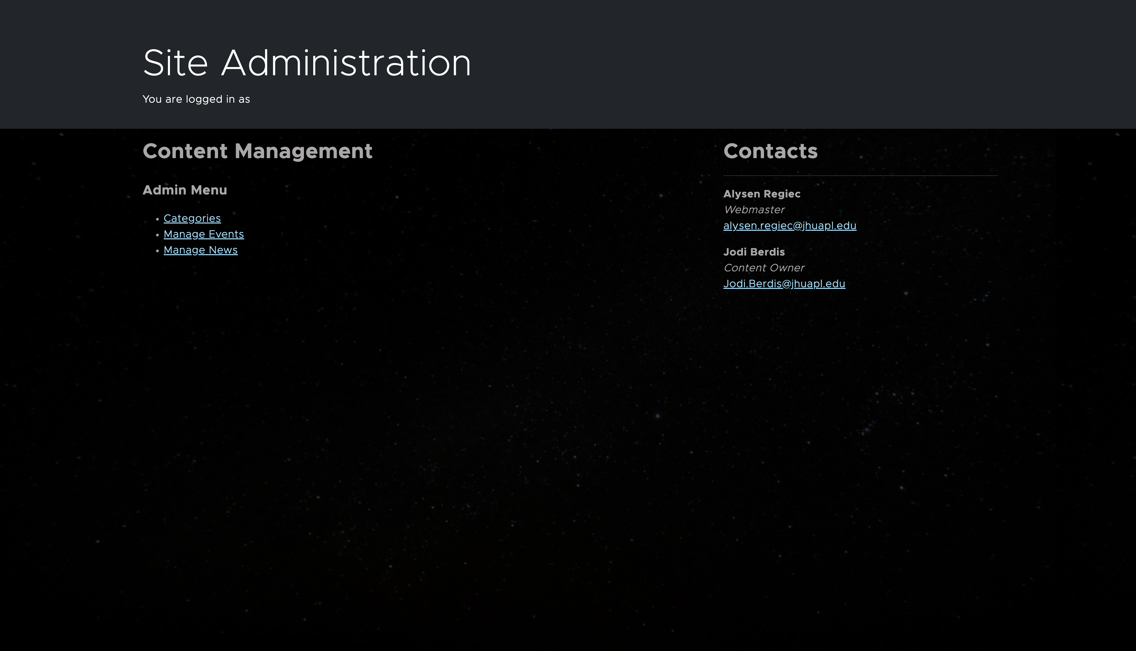Click the Contacts section heading
Viewport: 1136px width, 651px height.
click(770, 151)
